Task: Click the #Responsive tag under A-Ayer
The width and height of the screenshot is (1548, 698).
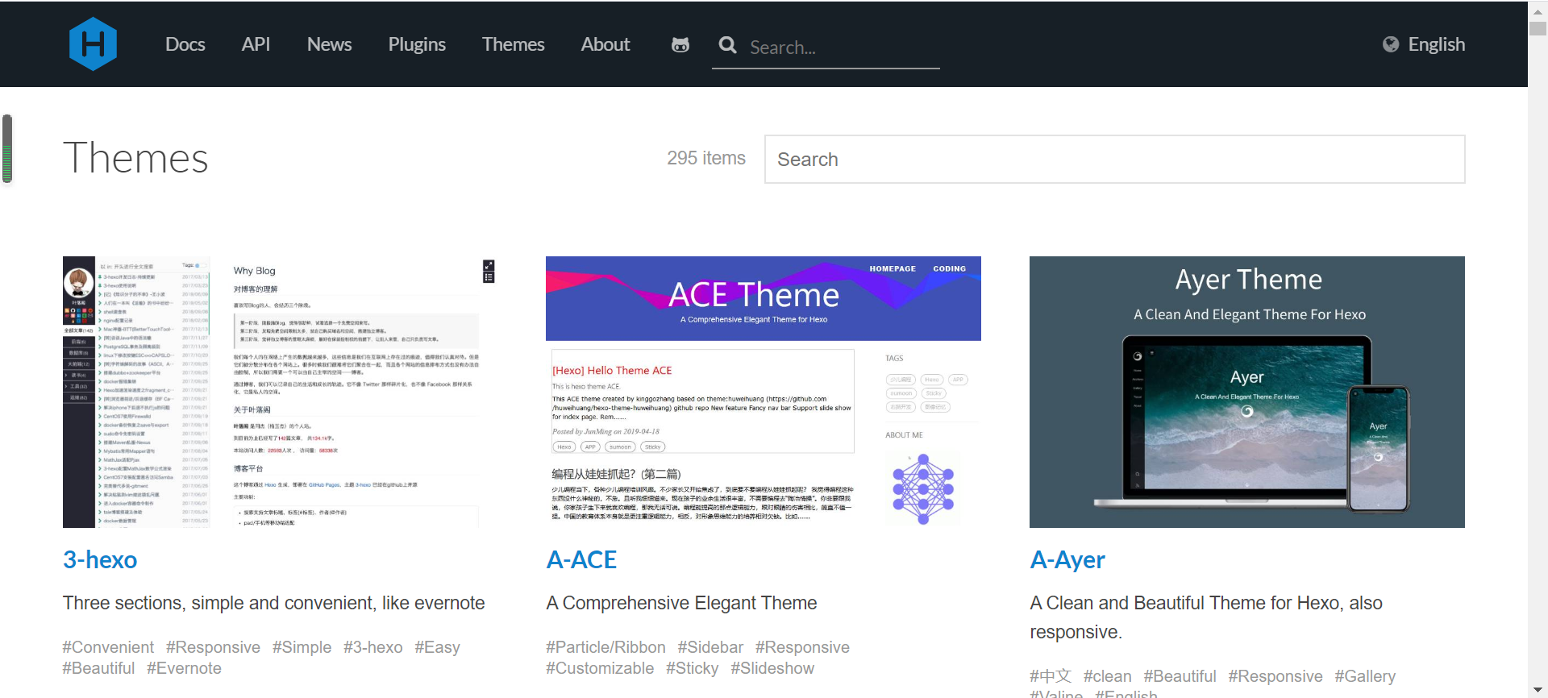Action: coord(1275,676)
